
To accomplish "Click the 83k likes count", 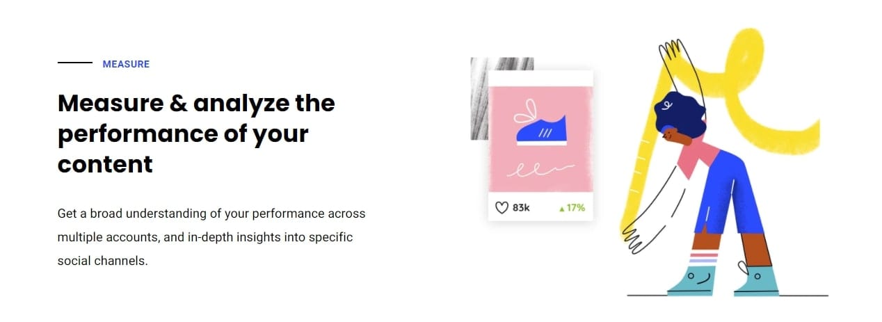I will tap(521, 207).
